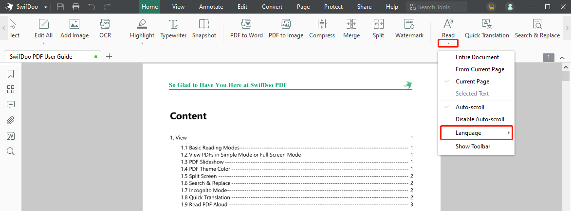Click the Save icon in title bar
571x211 pixels.
coord(60,7)
